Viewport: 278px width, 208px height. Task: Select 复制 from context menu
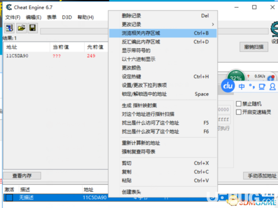tap(163, 172)
